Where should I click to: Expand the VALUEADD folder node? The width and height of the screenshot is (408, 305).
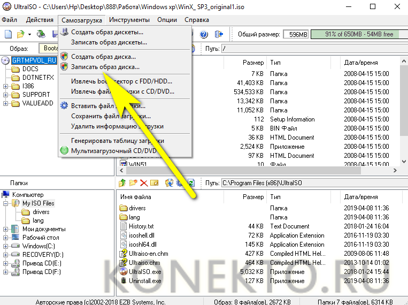coord(5,103)
